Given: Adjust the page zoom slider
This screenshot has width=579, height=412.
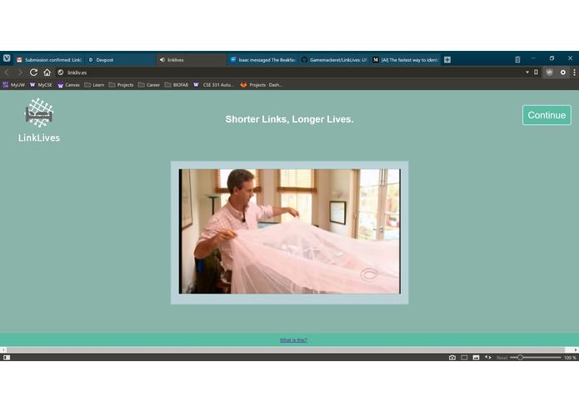Looking at the screenshot, I should tap(536, 357).
